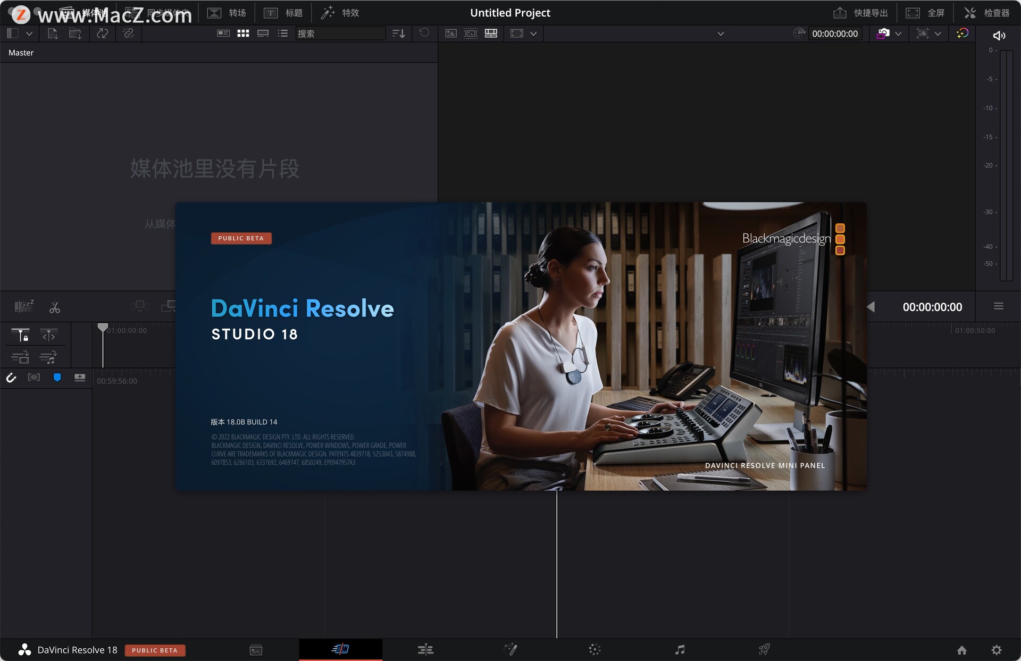Click the audio-only track icon
This screenshot has height=661, width=1021.
(x=48, y=357)
